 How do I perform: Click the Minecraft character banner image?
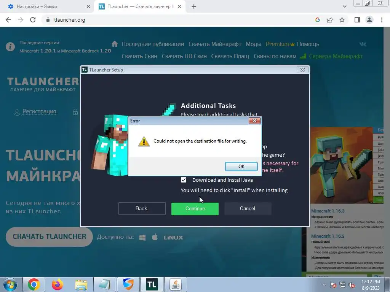pos(341,165)
